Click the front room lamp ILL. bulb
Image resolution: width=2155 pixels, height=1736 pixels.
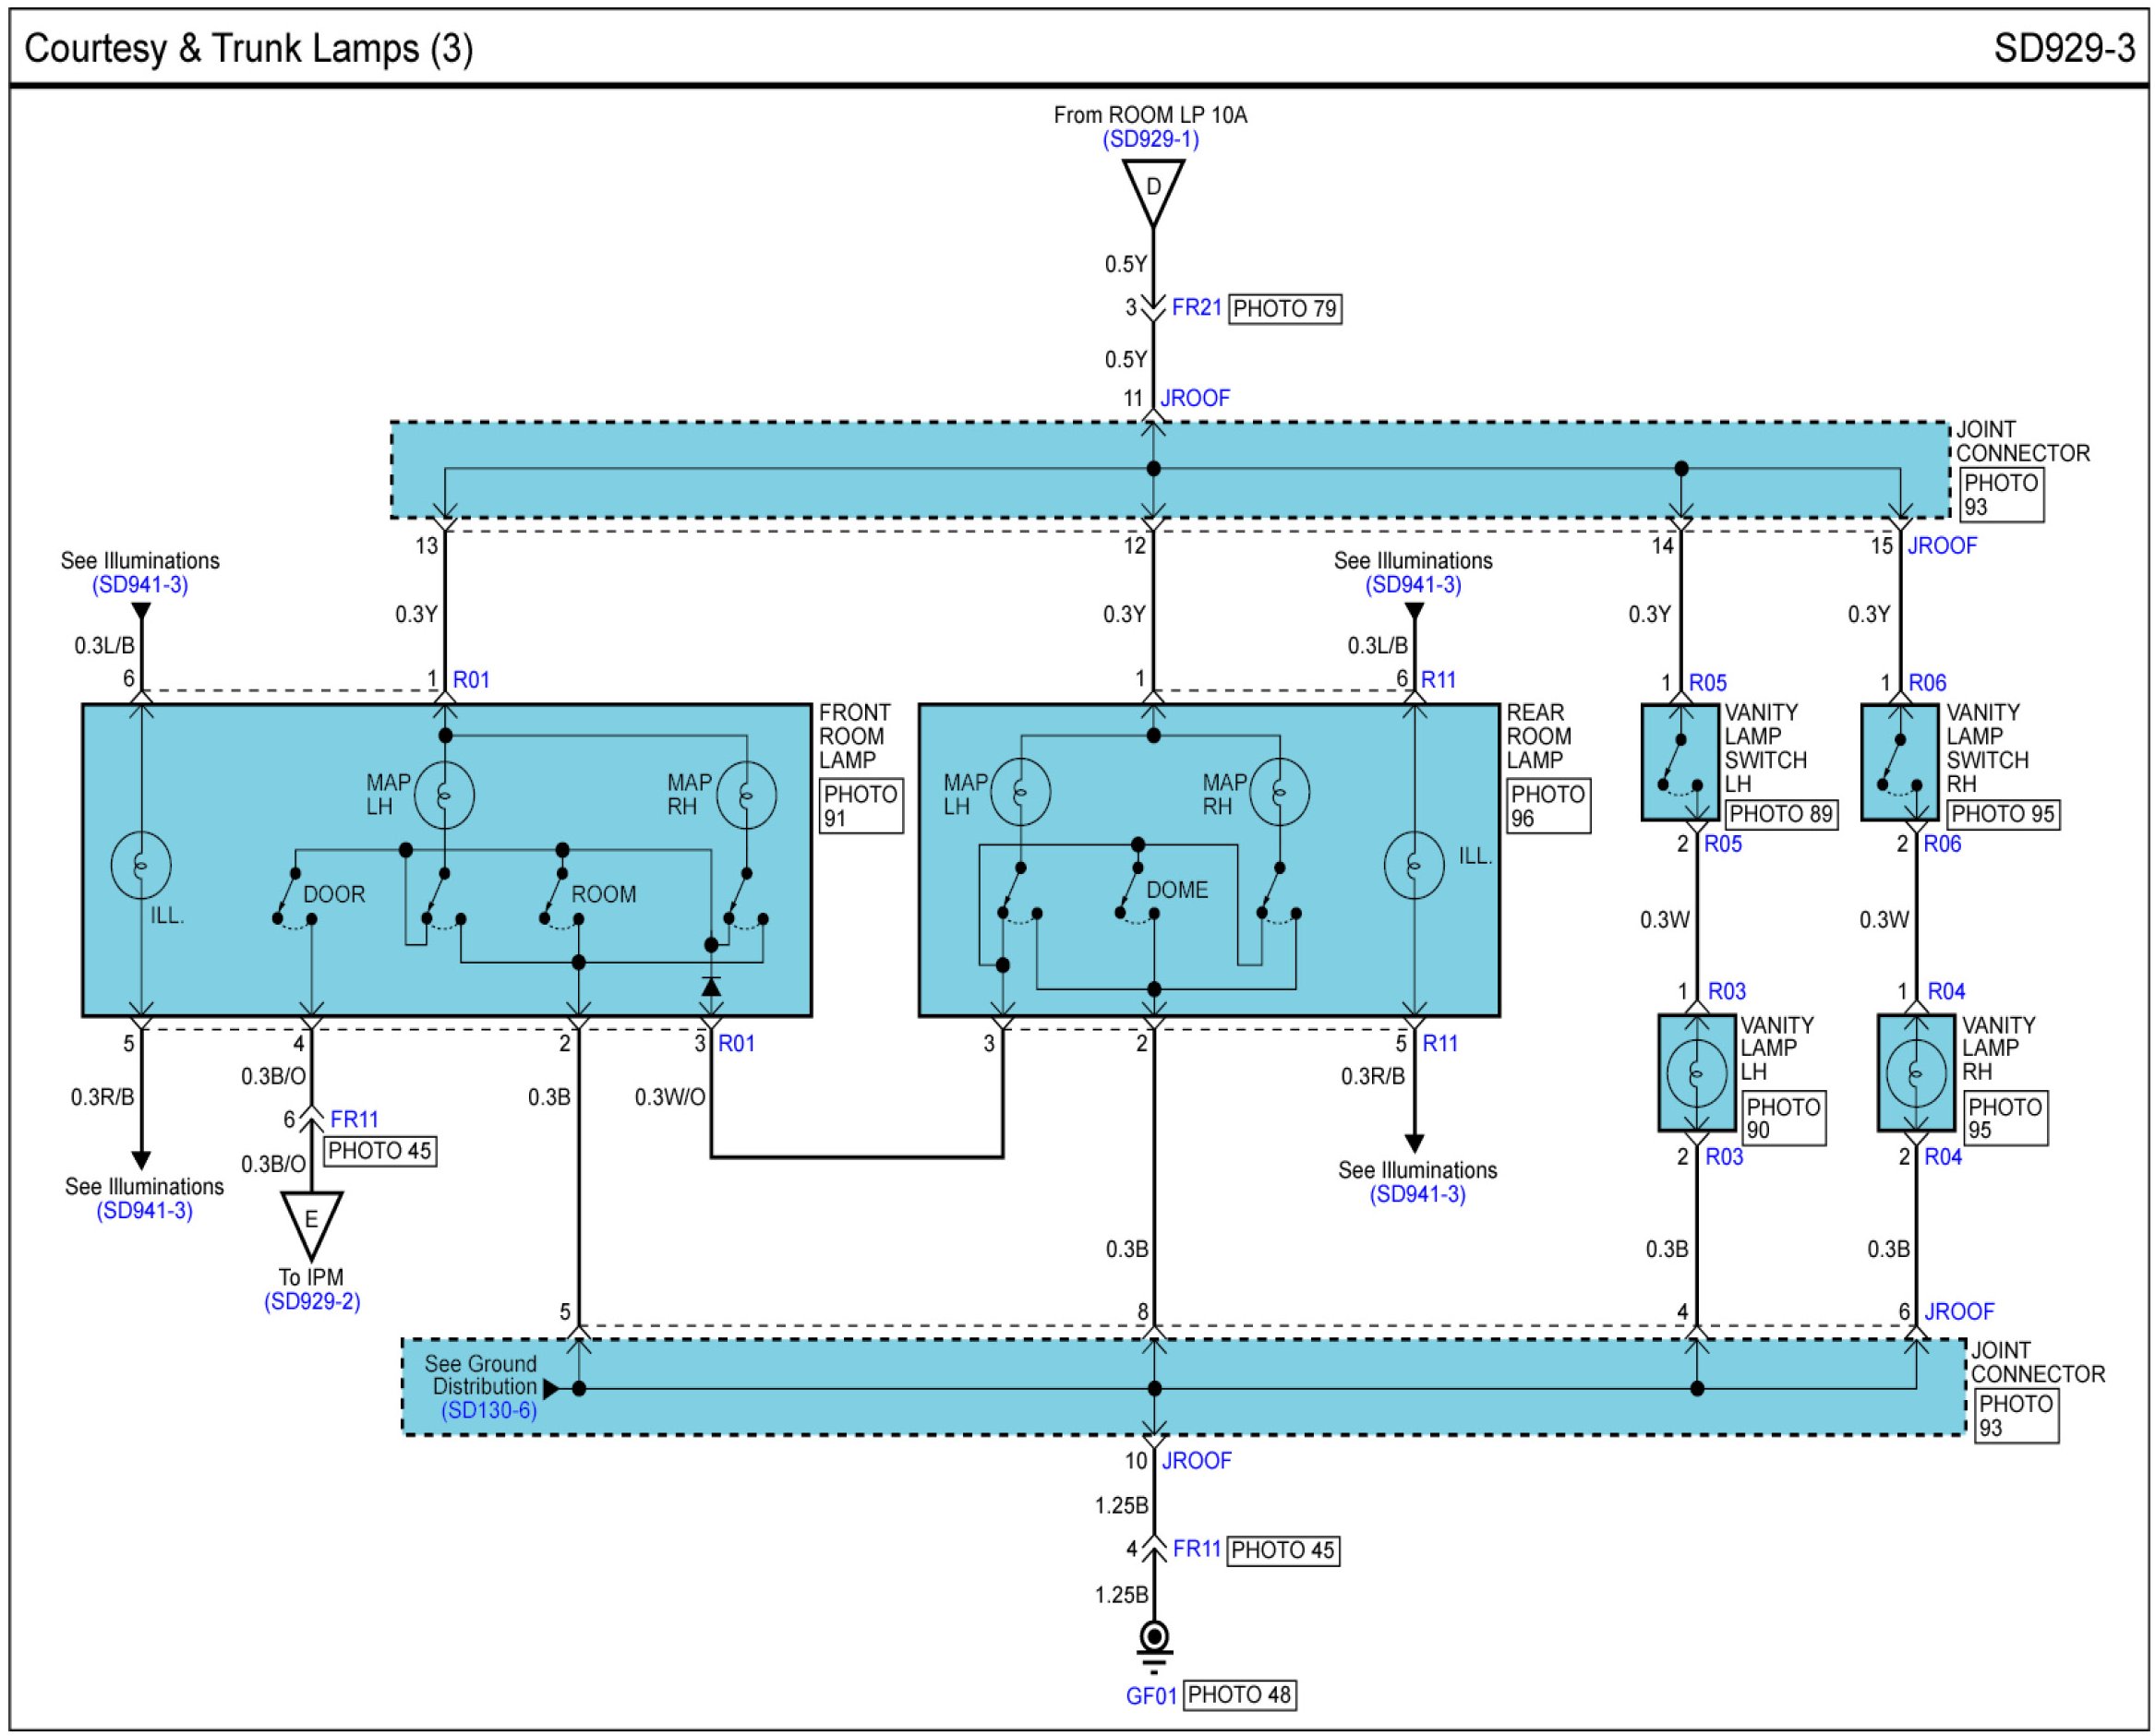(x=141, y=863)
